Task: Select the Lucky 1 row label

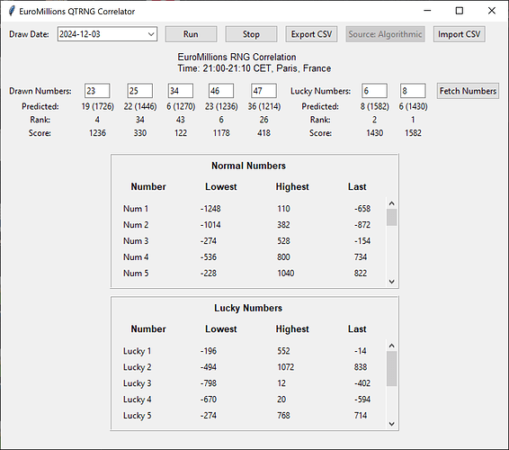Action: 137,351
